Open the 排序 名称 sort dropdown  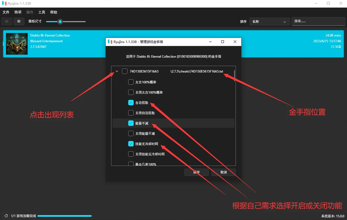[x=270, y=22]
